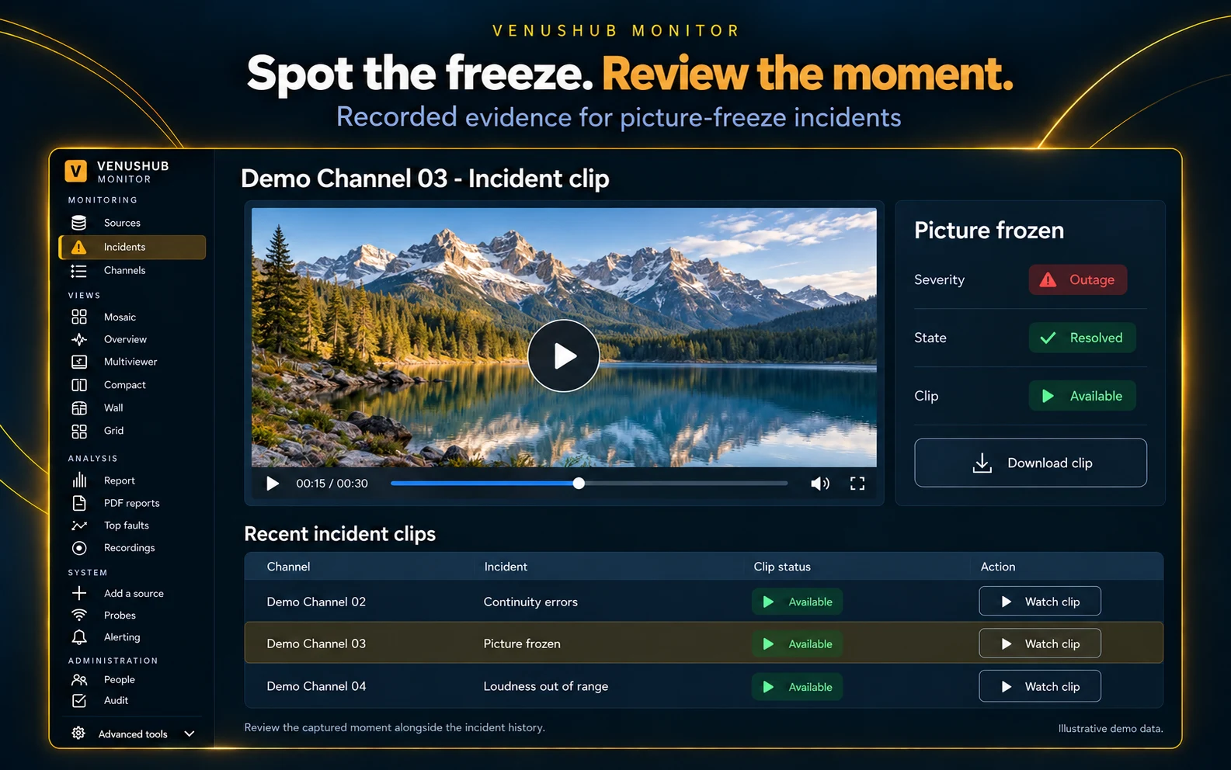This screenshot has width=1231, height=770.
Task: Open Advanced tools gear icon
Action: (78, 734)
